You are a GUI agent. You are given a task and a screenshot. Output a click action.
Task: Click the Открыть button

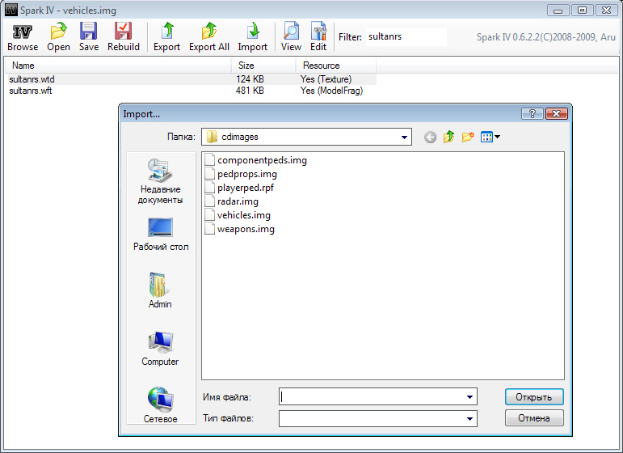pos(533,397)
